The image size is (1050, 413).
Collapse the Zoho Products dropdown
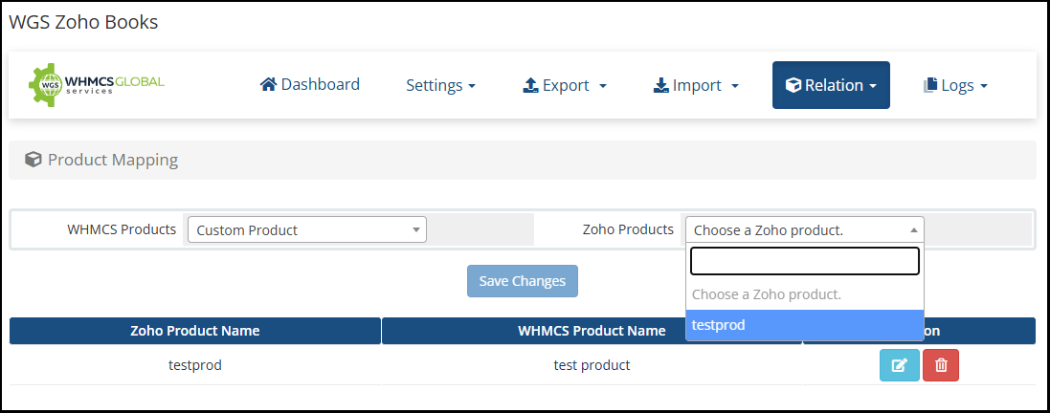coord(804,229)
